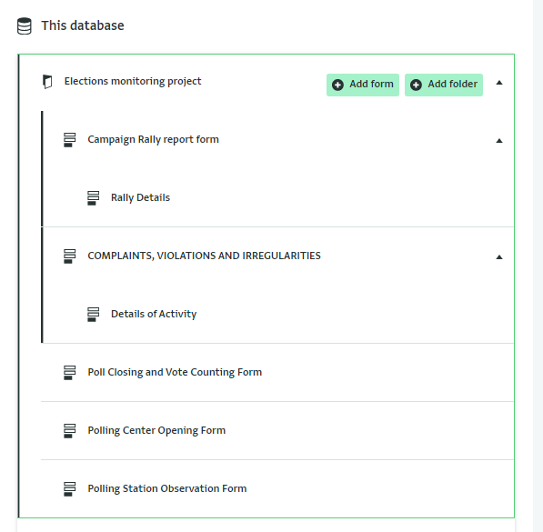
Task: Open the Details of Activity subform
Action: pos(154,314)
